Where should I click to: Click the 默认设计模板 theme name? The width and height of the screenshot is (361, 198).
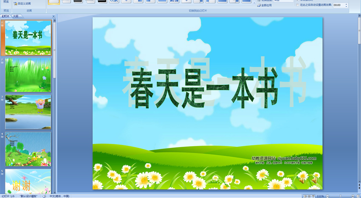tap(28, 196)
